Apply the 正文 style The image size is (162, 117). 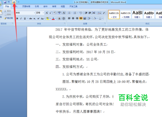click(x=114, y=15)
